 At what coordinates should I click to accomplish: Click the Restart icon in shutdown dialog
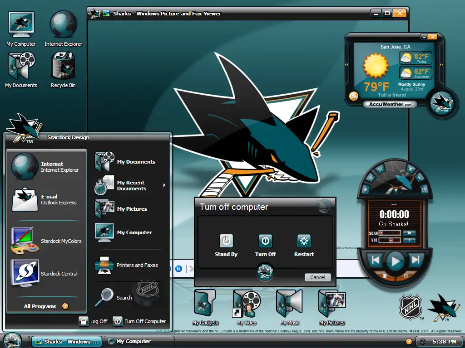tap(303, 241)
